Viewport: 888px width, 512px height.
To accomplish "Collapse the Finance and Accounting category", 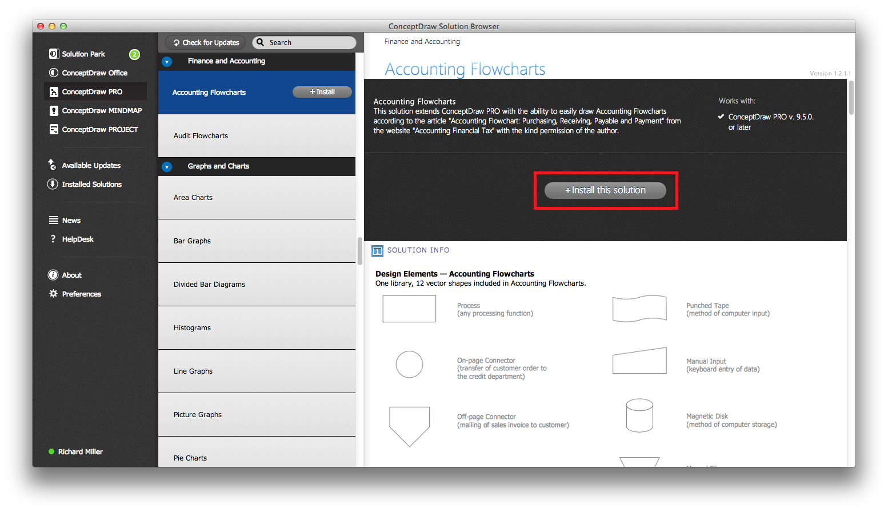I will pyautogui.click(x=167, y=62).
